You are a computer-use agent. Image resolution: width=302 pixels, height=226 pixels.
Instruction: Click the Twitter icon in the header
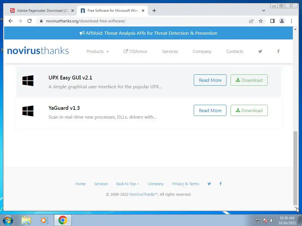pyautogui.click(x=260, y=51)
